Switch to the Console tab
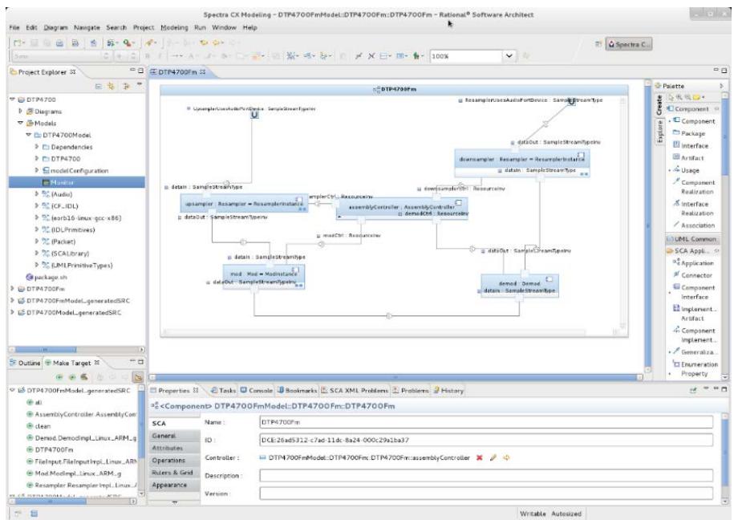734x520 pixels. tap(257, 390)
